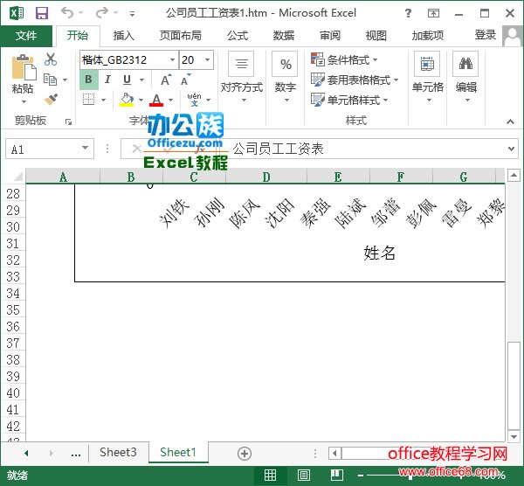The image size is (524, 486).
Task: Switch to Sheet3 worksheet tab
Action: point(118,453)
